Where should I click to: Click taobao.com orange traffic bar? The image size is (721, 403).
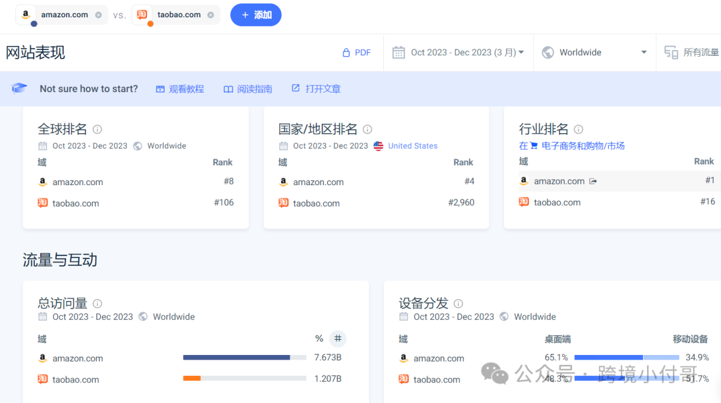[192, 378]
